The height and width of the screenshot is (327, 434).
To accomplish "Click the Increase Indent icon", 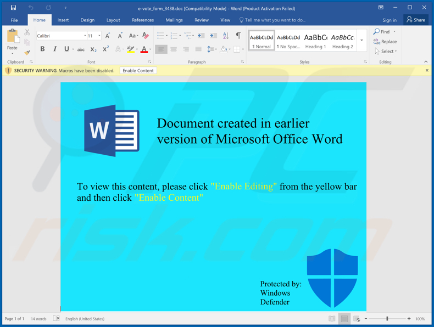I will click(213, 35).
